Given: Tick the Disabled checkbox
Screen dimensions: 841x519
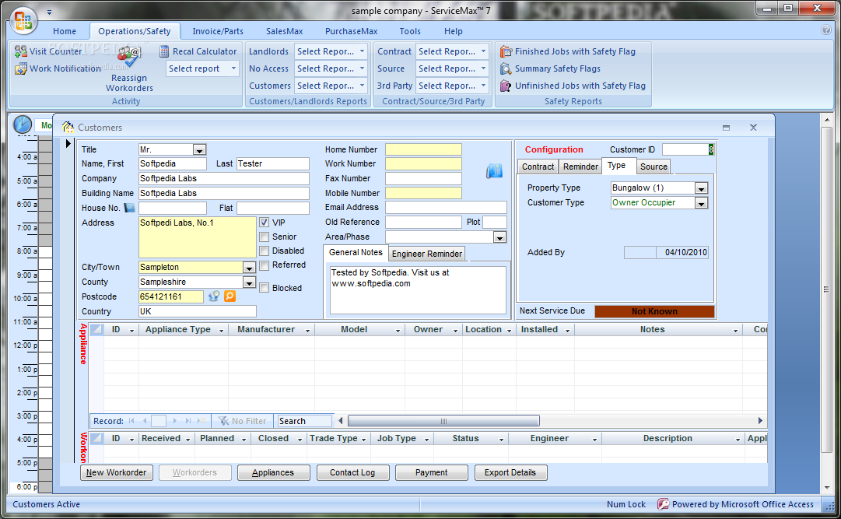Looking at the screenshot, I should tap(264, 251).
